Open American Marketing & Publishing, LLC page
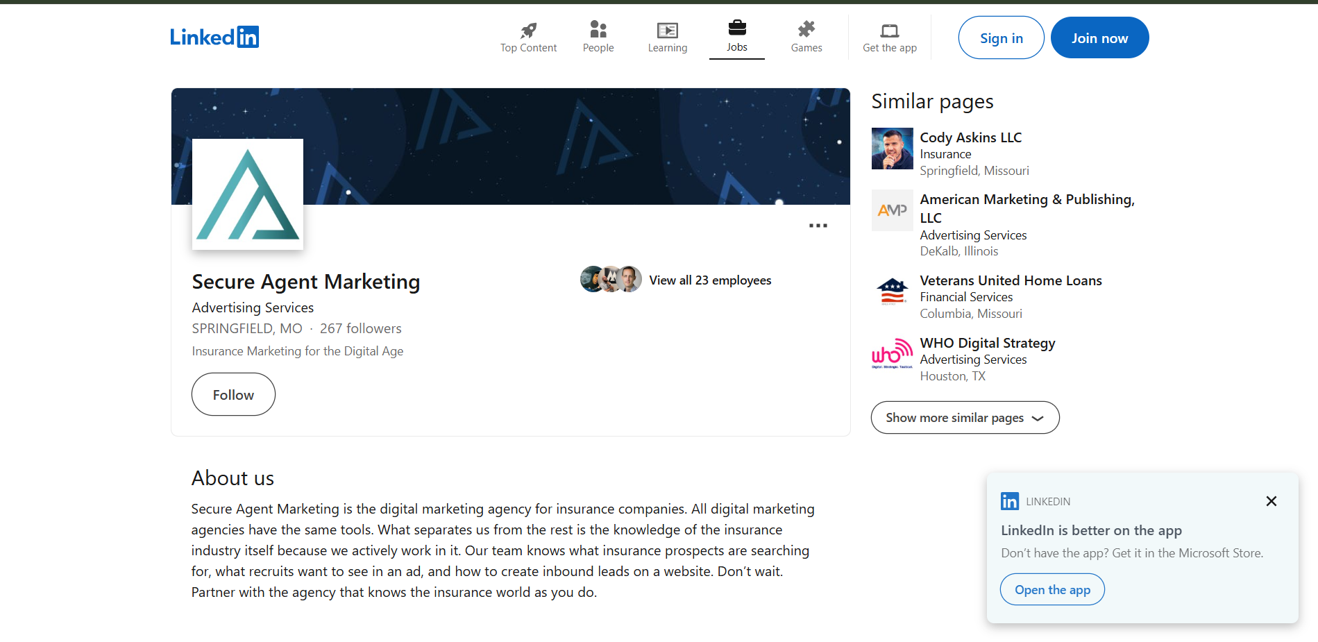Viewport: 1318px width, 642px height. [1027, 208]
